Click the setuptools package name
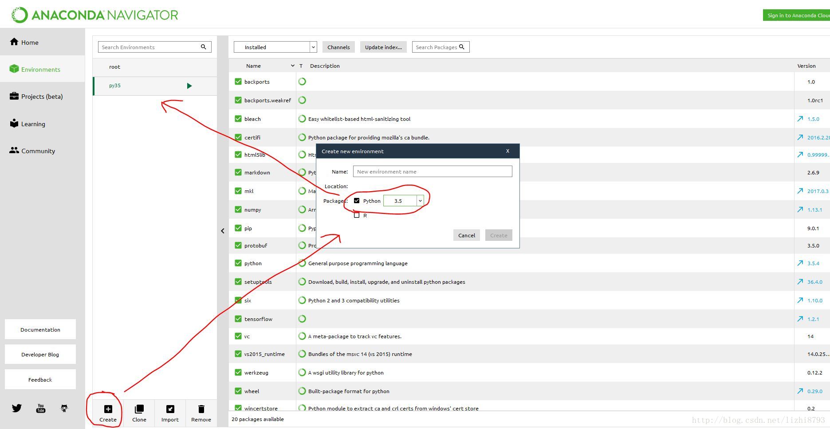The image size is (830, 429). click(258, 282)
